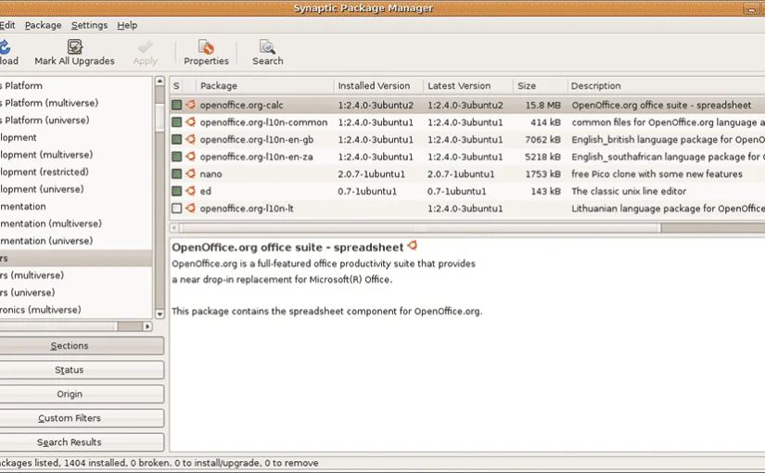This screenshot has width=765, height=473.
Task: Click the package list horizontal scrollbar
Action: coord(419,228)
